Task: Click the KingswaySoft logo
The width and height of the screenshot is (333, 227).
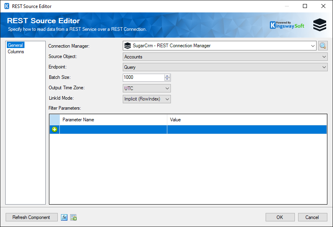Action: (287, 25)
